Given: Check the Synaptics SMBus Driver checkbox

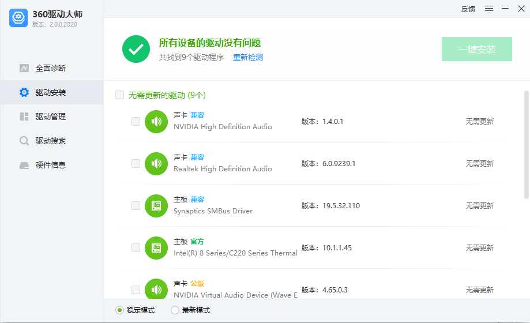Looking at the screenshot, I should coord(136,206).
